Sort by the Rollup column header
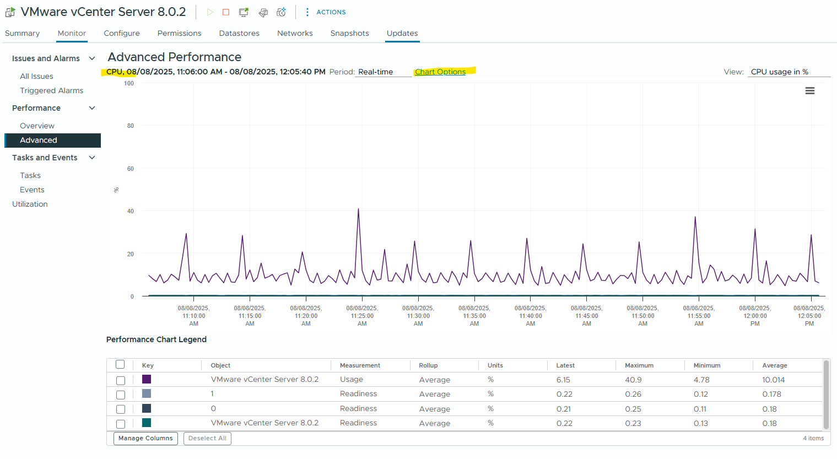The height and width of the screenshot is (459, 837). [428, 365]
